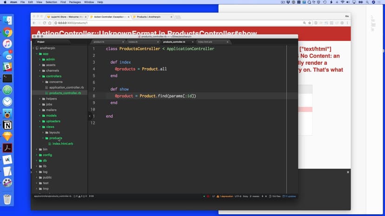This screenshot has width=385, height=216.
Task: Open application_controller.rb in the tree
Action: coord(66,87)
